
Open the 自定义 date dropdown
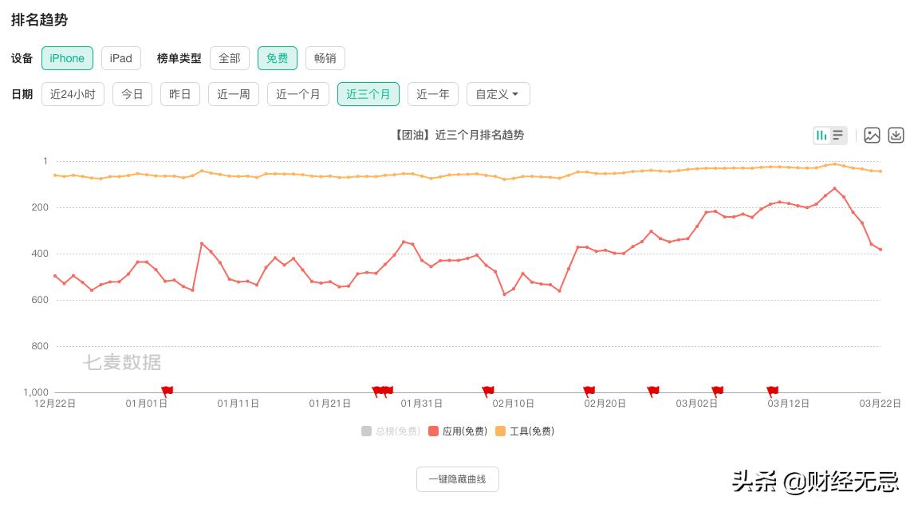[x=498, y=94]
